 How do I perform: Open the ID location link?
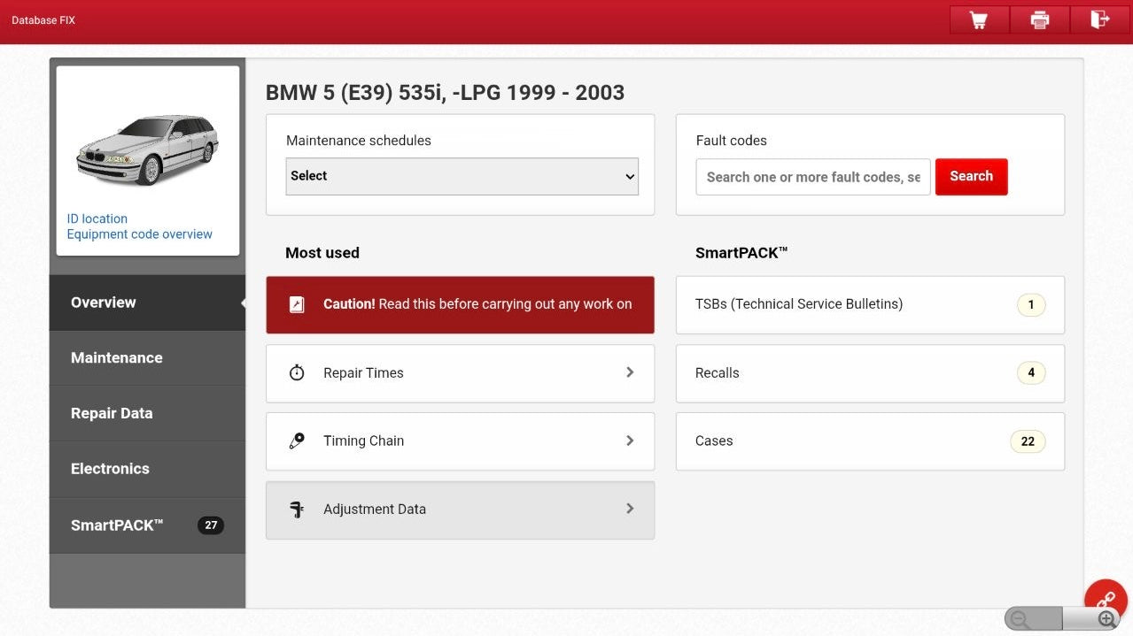point(97,218)
